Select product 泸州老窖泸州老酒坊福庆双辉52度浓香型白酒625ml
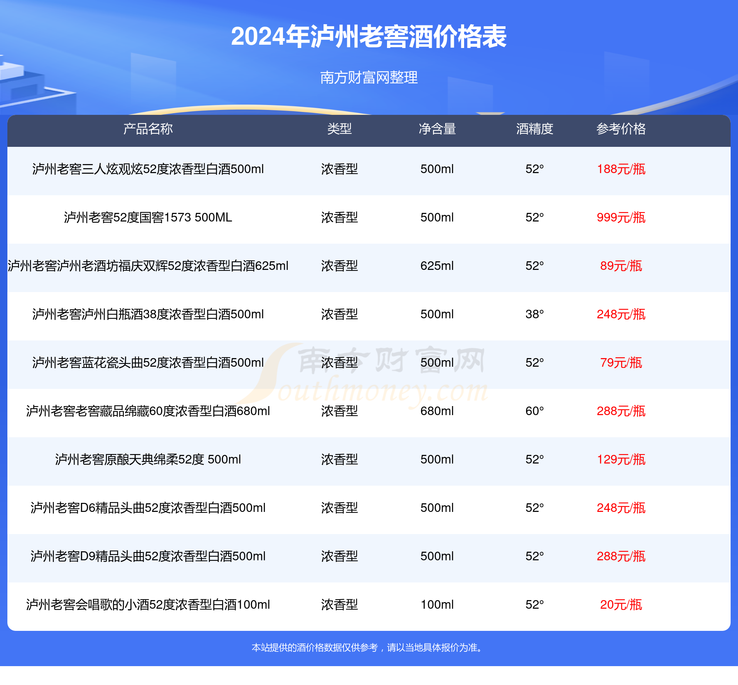The height and width of the screenshot is (685, 738). point(148,266)
